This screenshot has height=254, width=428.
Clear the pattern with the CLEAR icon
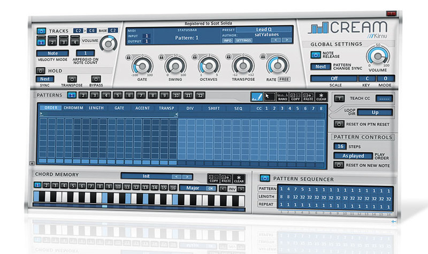[322, 97]
